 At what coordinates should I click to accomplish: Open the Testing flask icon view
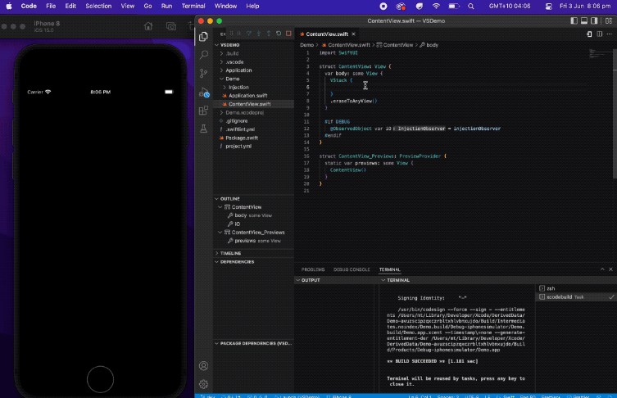[203, 129]
